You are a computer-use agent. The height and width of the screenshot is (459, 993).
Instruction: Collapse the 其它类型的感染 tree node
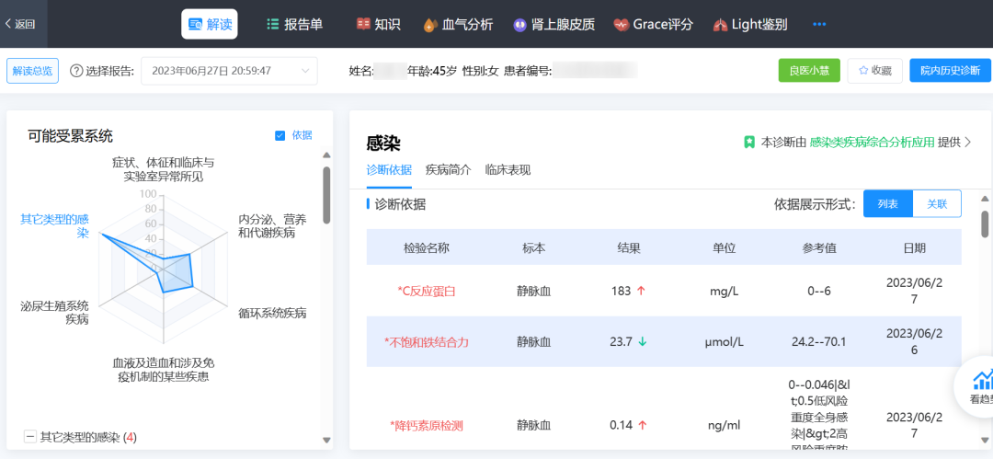pos(30,437)
